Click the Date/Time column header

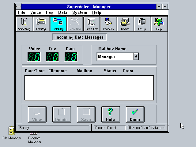click(x=35, y=71)
